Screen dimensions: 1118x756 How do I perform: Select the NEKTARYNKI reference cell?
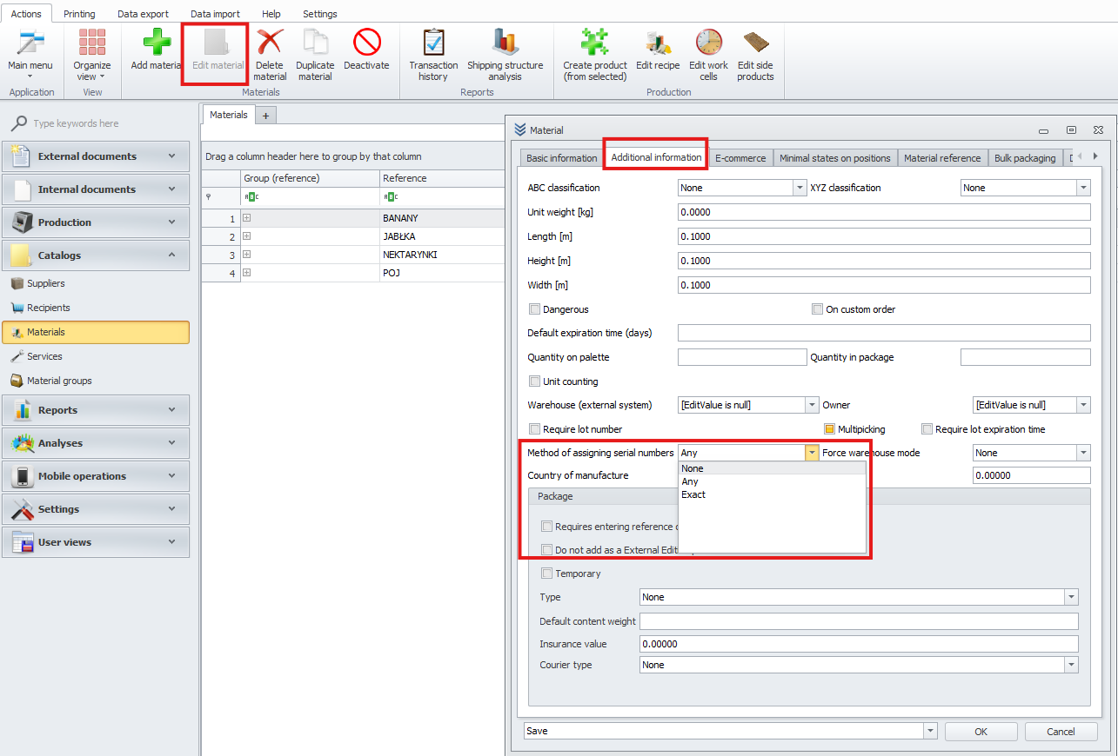click(x=442, y=255)
